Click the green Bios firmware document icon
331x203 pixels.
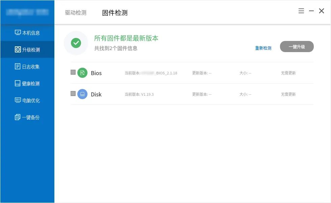click(82, 73)
